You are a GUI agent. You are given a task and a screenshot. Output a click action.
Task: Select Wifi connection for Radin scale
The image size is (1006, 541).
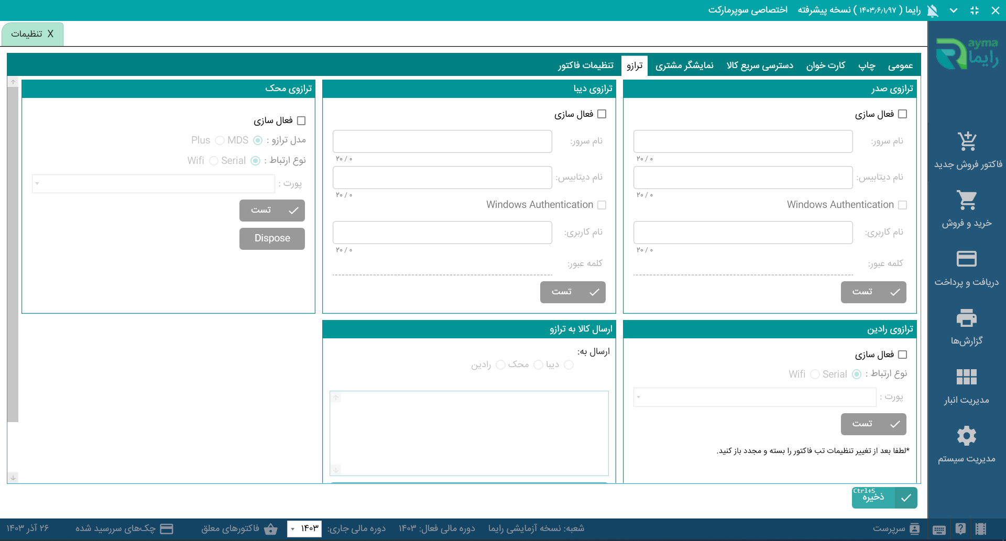(x=815, y=374)
